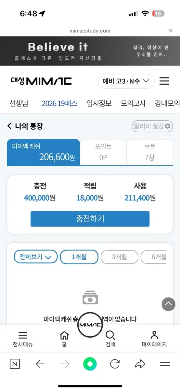Tap the scroll-to-top arrow circle

168,304
